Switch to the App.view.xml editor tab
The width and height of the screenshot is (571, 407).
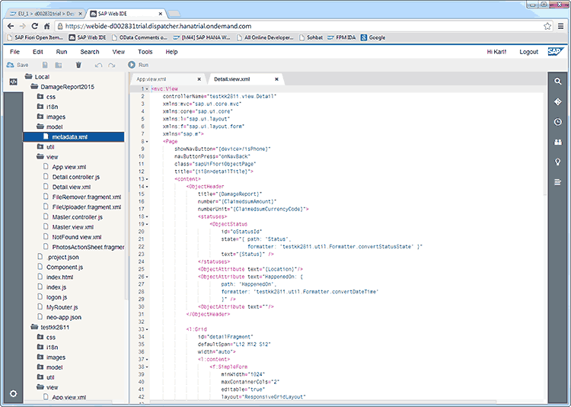click(152, 79)
